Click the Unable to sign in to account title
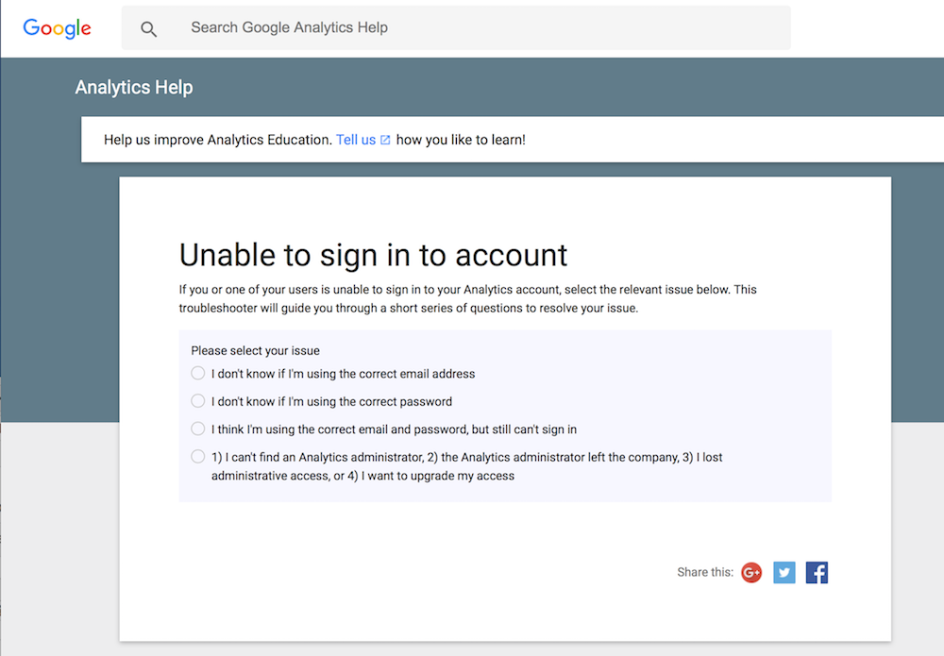 373,255
